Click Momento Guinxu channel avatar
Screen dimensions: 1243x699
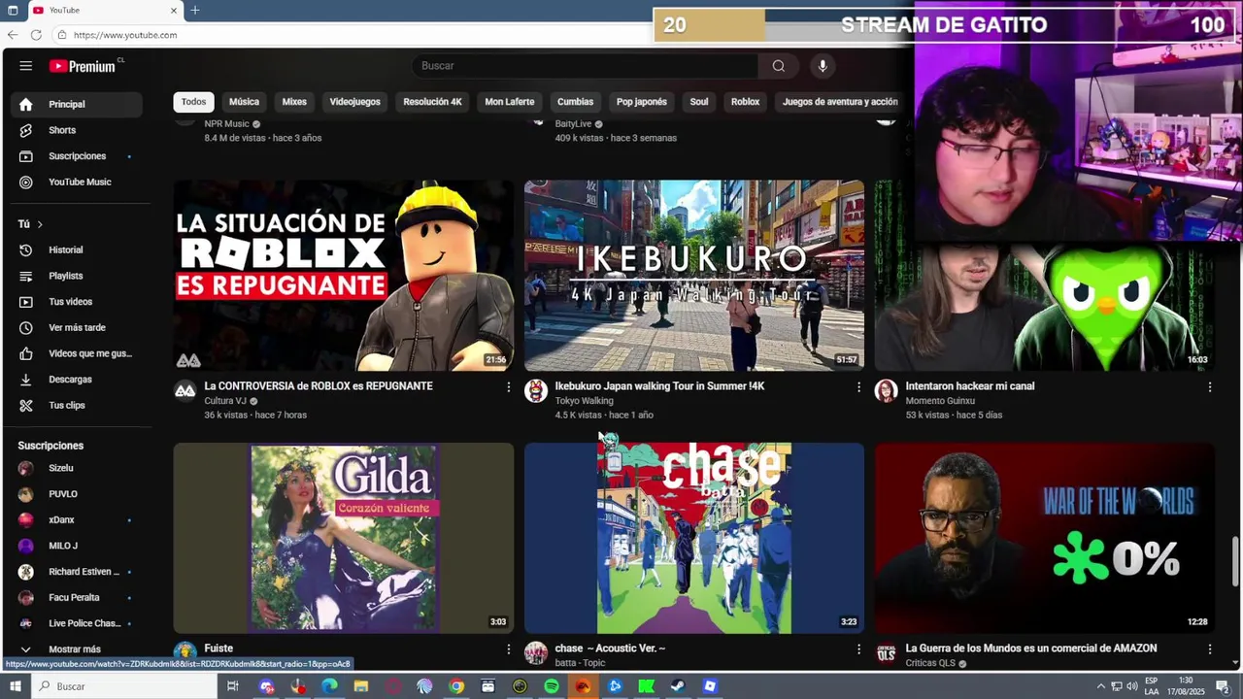(886, 390)
